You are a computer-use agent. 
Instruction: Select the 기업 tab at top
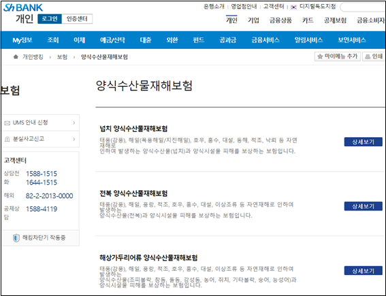click(253, 20)
